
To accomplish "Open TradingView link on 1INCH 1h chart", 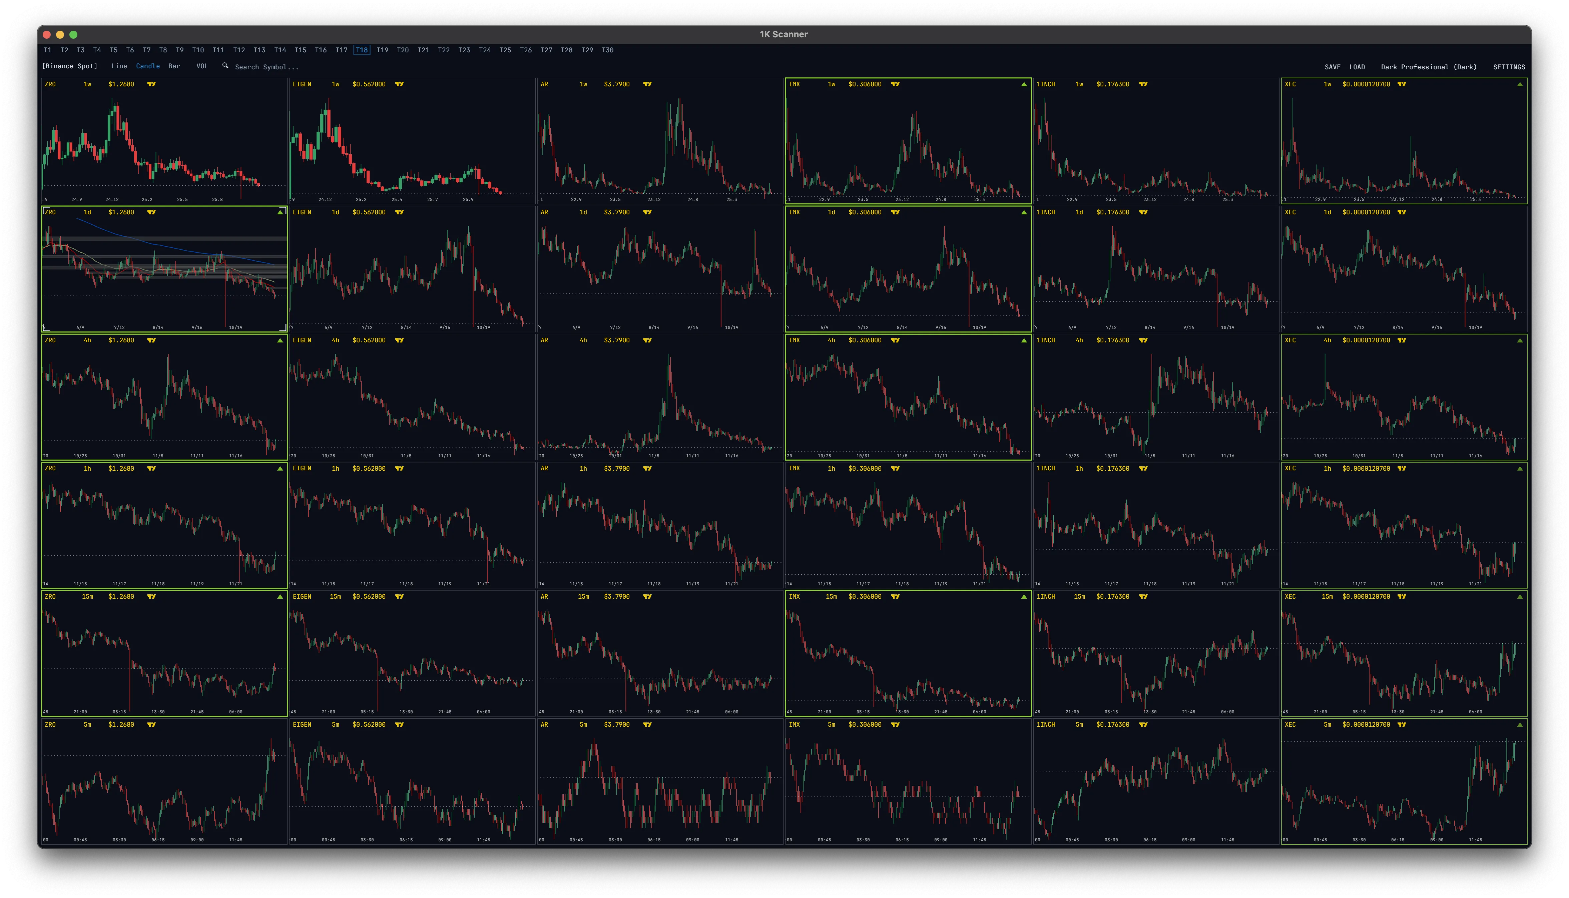I will point(1143,469).
